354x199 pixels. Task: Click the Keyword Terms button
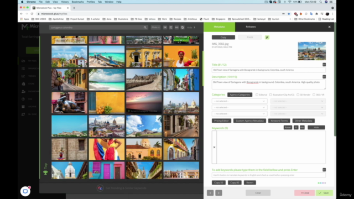pos(279,121)
